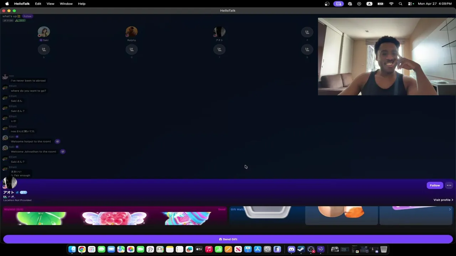Open アオト's large profile picture

pyautogui.click(x=10, y=183)
